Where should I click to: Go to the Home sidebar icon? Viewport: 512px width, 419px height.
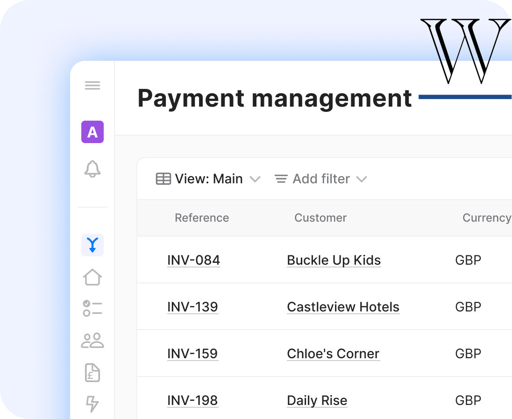[x=92, y=277]
